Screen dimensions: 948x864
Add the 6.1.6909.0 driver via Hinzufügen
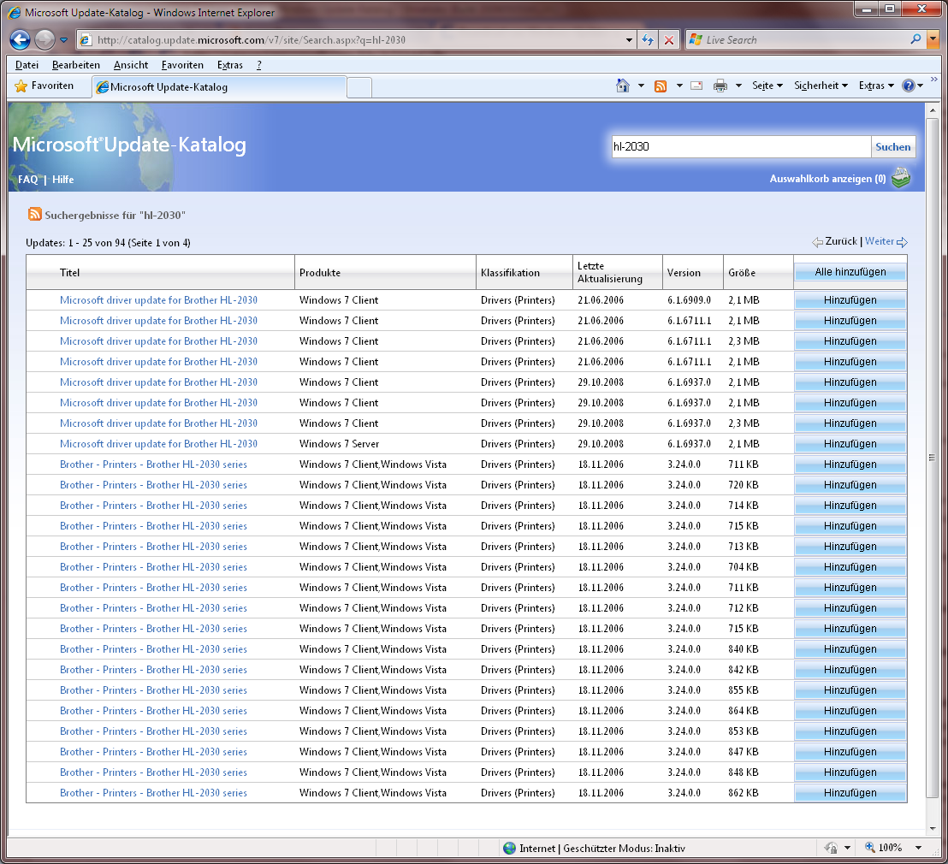[850, 300]
